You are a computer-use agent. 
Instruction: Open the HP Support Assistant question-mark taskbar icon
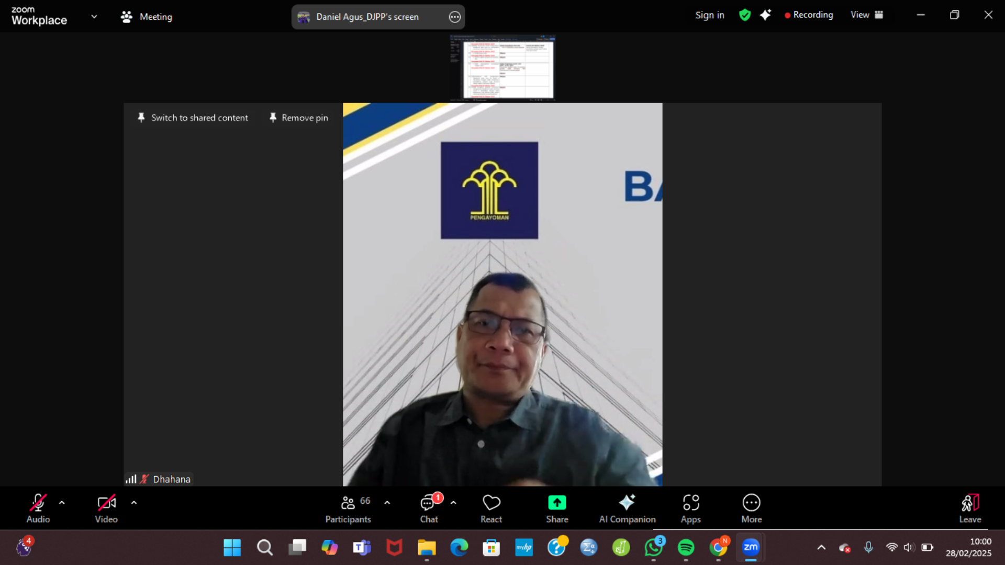coord(557,547)
